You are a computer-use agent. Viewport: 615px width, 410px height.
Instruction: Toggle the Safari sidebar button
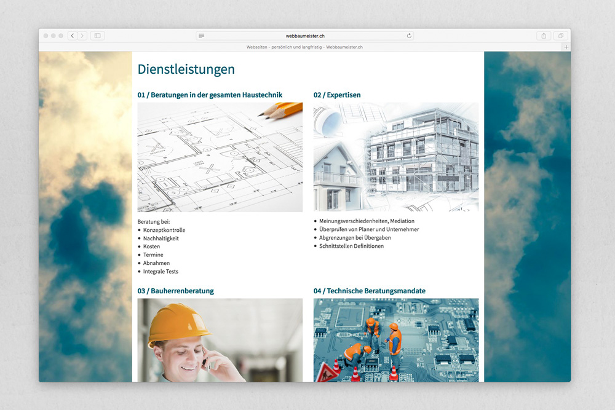click(x=97, y=36)
